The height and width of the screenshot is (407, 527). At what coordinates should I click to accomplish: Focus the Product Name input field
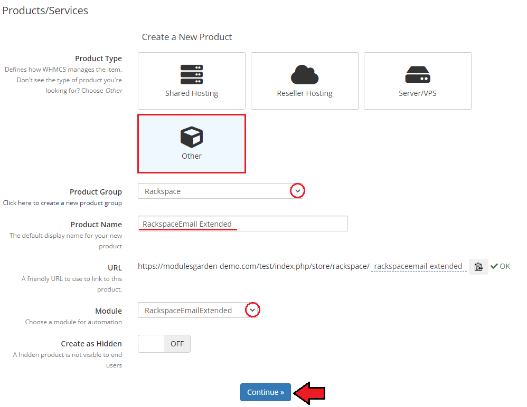coord(243,224)
